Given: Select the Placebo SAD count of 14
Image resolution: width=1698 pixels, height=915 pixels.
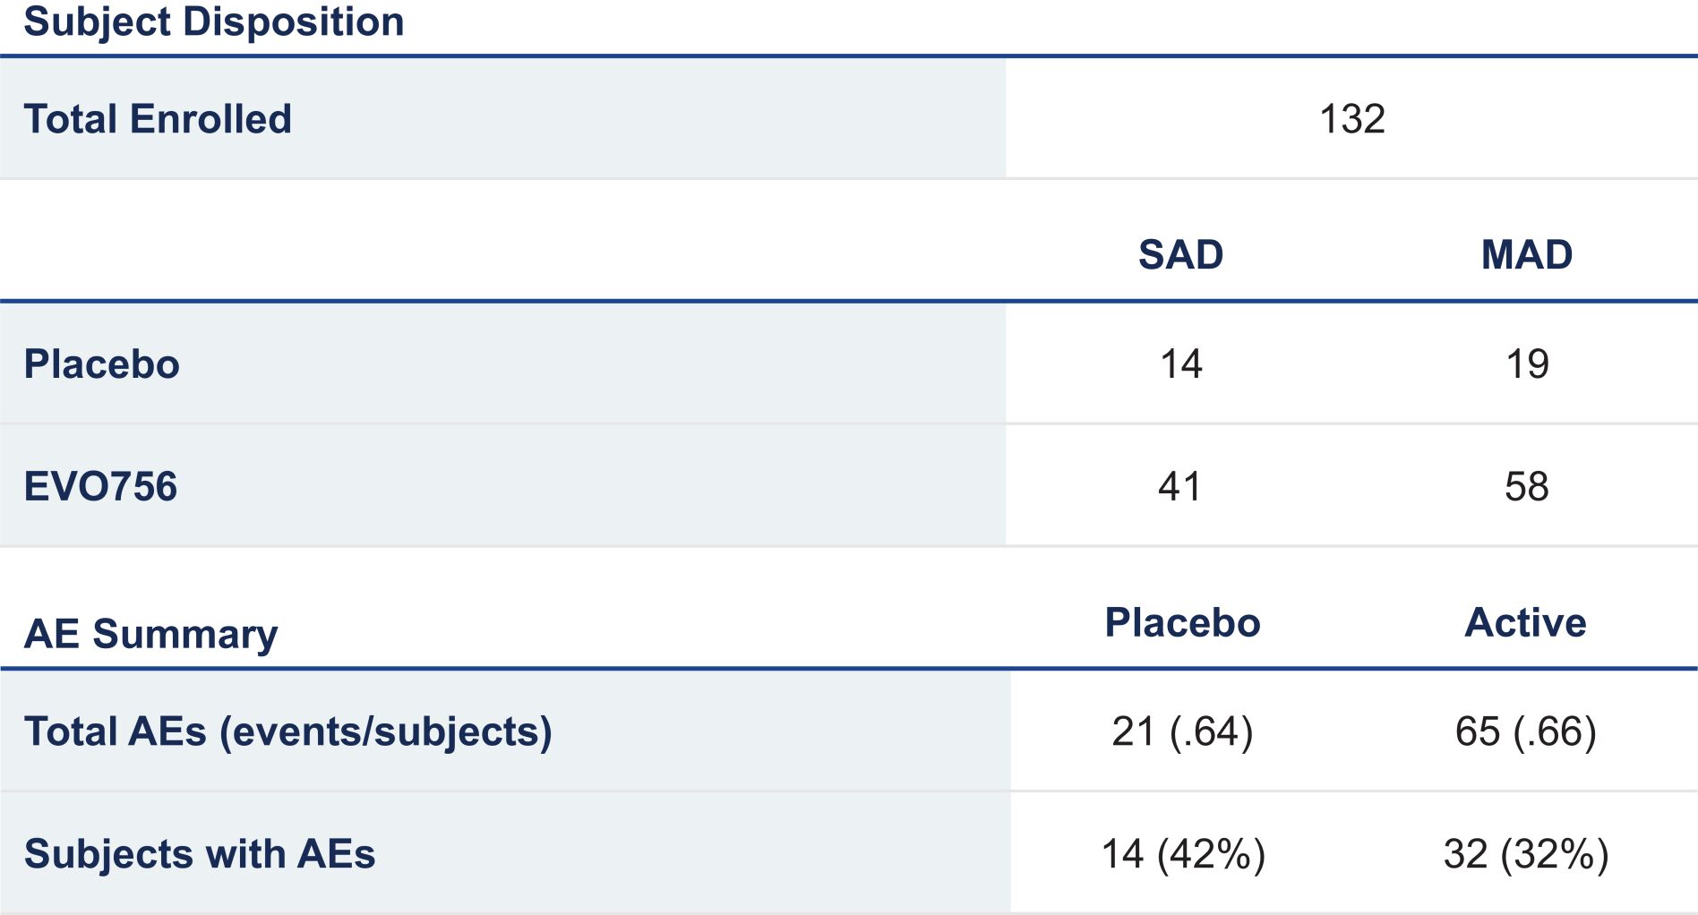Looking at the screenshot, I should pyautogui.click(x=1180, y=364).
